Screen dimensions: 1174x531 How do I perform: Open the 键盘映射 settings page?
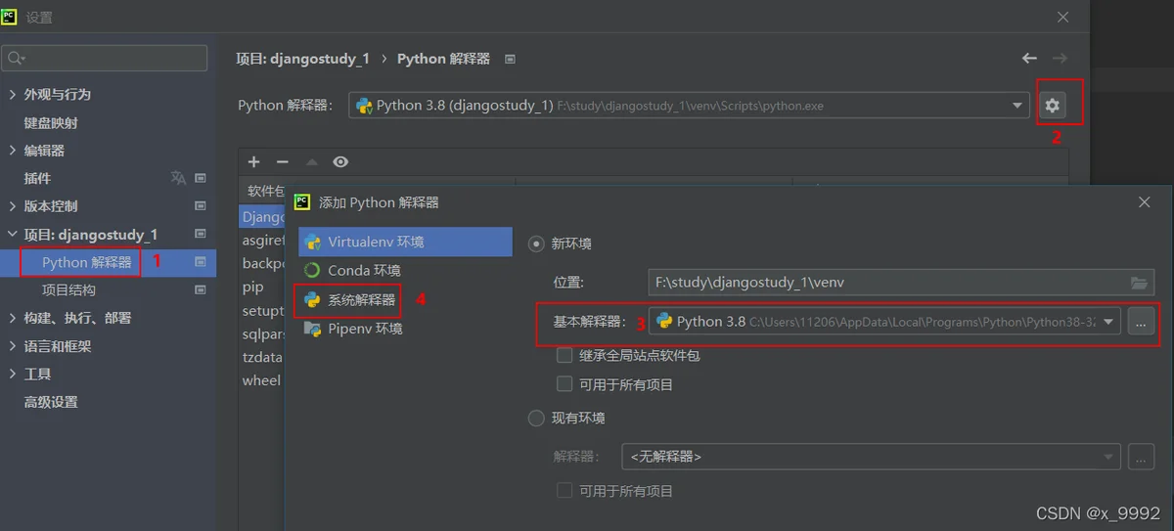coord(51,123)
